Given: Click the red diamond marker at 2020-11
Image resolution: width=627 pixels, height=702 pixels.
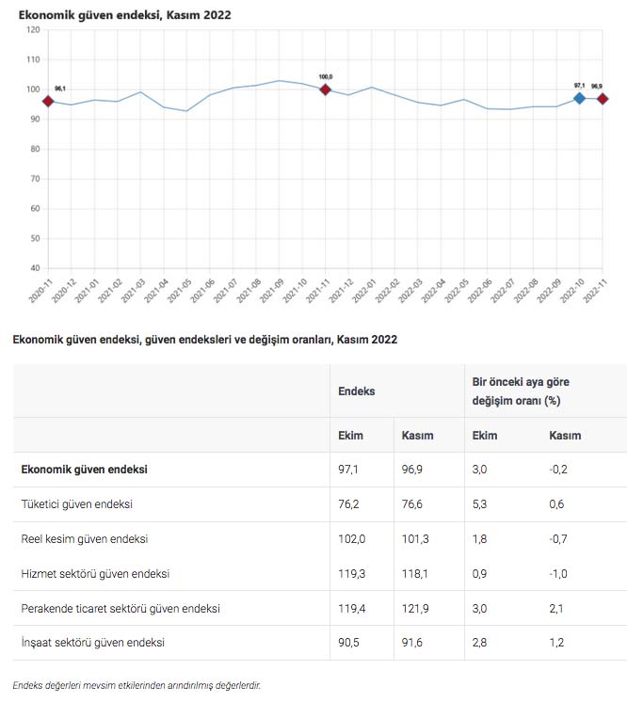Looking at the screenshot, I should [48, 101].
